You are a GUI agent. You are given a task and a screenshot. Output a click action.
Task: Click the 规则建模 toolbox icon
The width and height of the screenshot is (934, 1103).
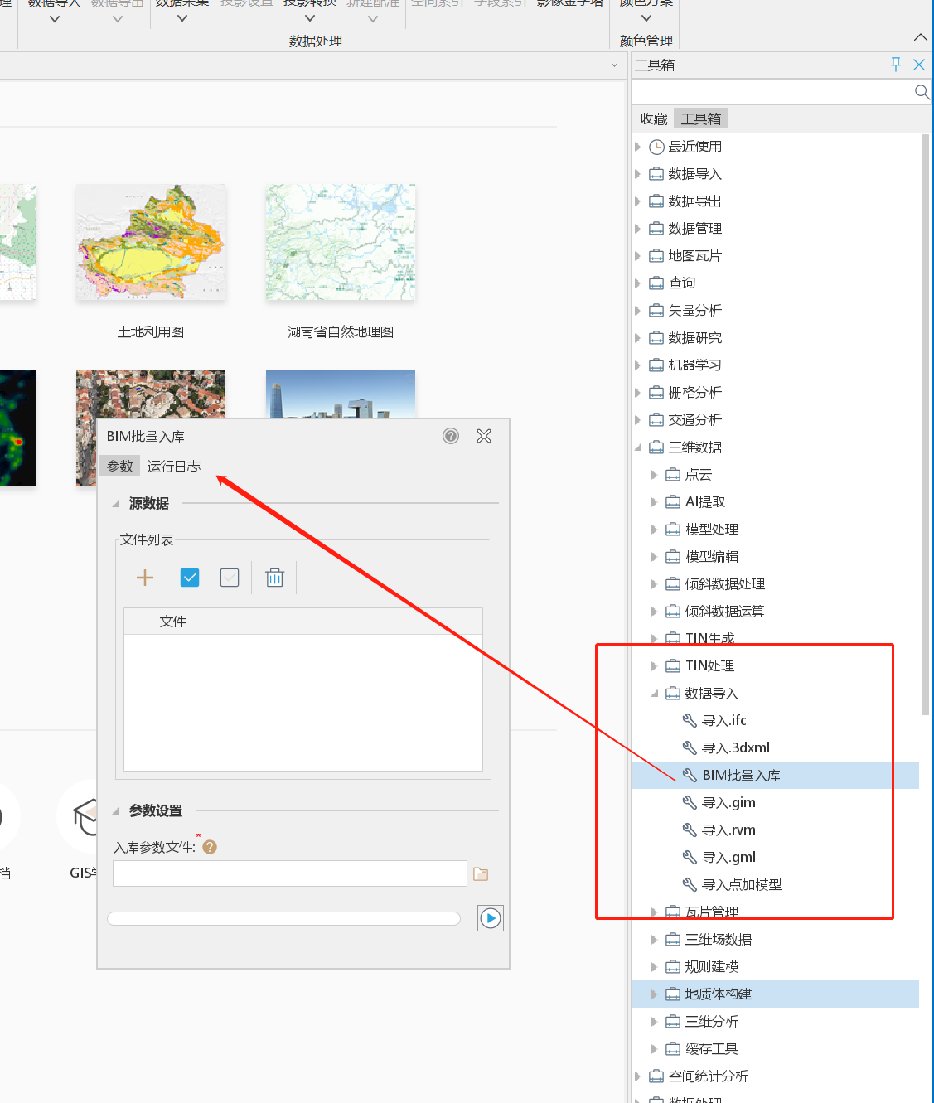(673, 967)
